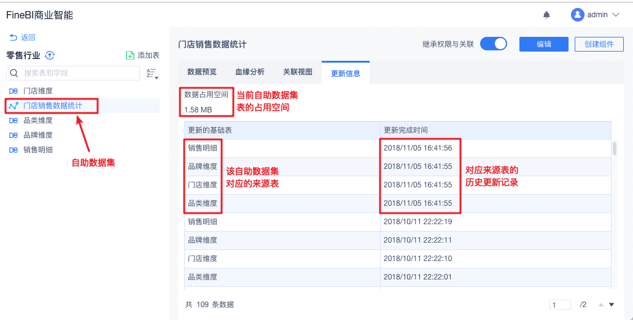
Task: Select the 关联视图 tab
Action: coord(298,72)
